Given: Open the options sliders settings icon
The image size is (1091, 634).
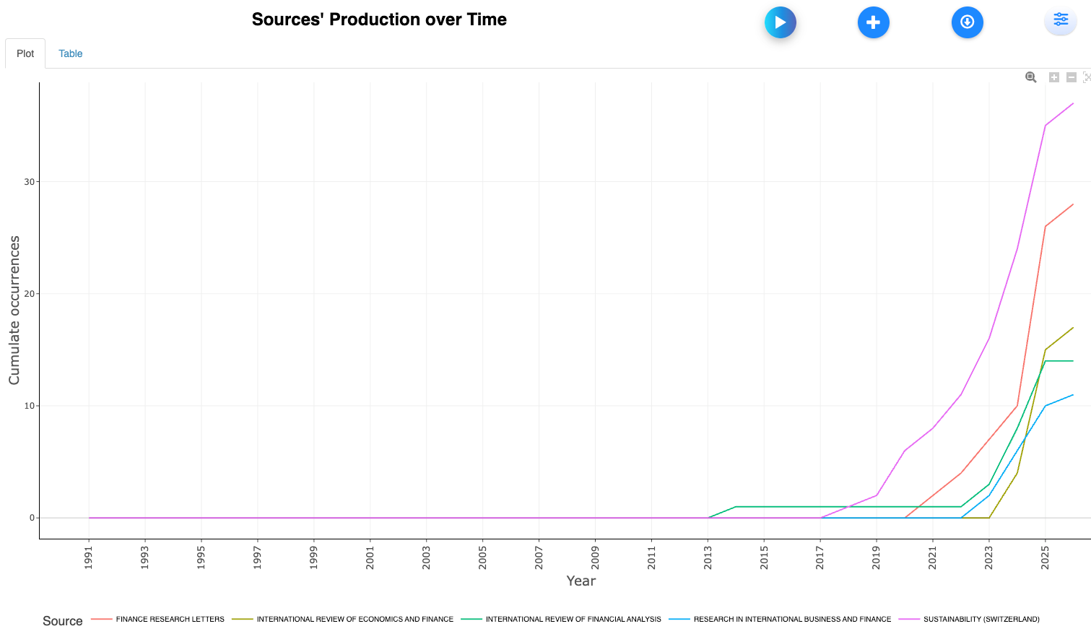Looking at the screenshot, I should (x=1060, y=19).
